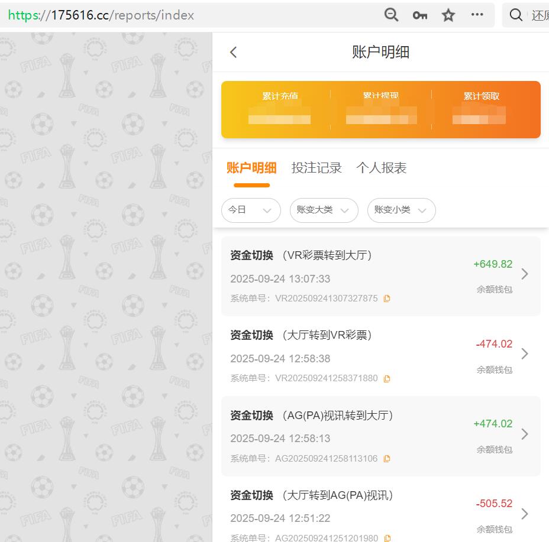Click the 累计领取 summary card
The height and width of the screenshot is (542, 549).
coord(480,109)
